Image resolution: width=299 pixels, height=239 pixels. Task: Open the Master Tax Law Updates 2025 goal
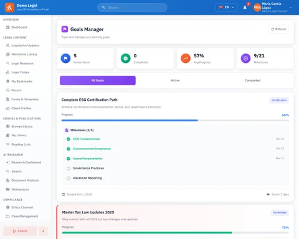click(x=88, y=212)
